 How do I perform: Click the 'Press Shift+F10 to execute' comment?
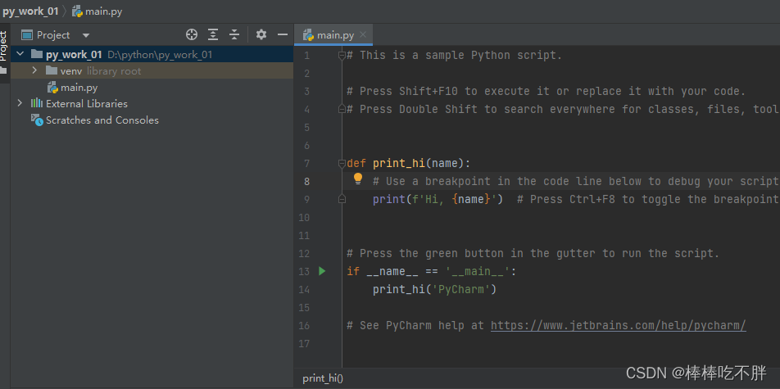[x=546, y=92]
